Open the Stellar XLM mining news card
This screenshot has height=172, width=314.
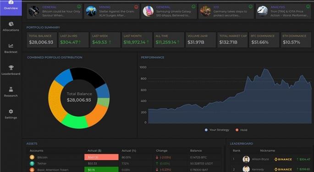coord(112,11)
